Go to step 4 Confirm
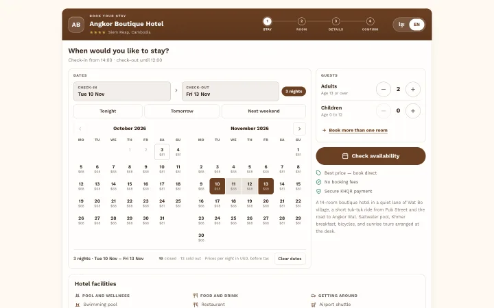This screenshot has width=494, height=308. [x=370, y=24]
